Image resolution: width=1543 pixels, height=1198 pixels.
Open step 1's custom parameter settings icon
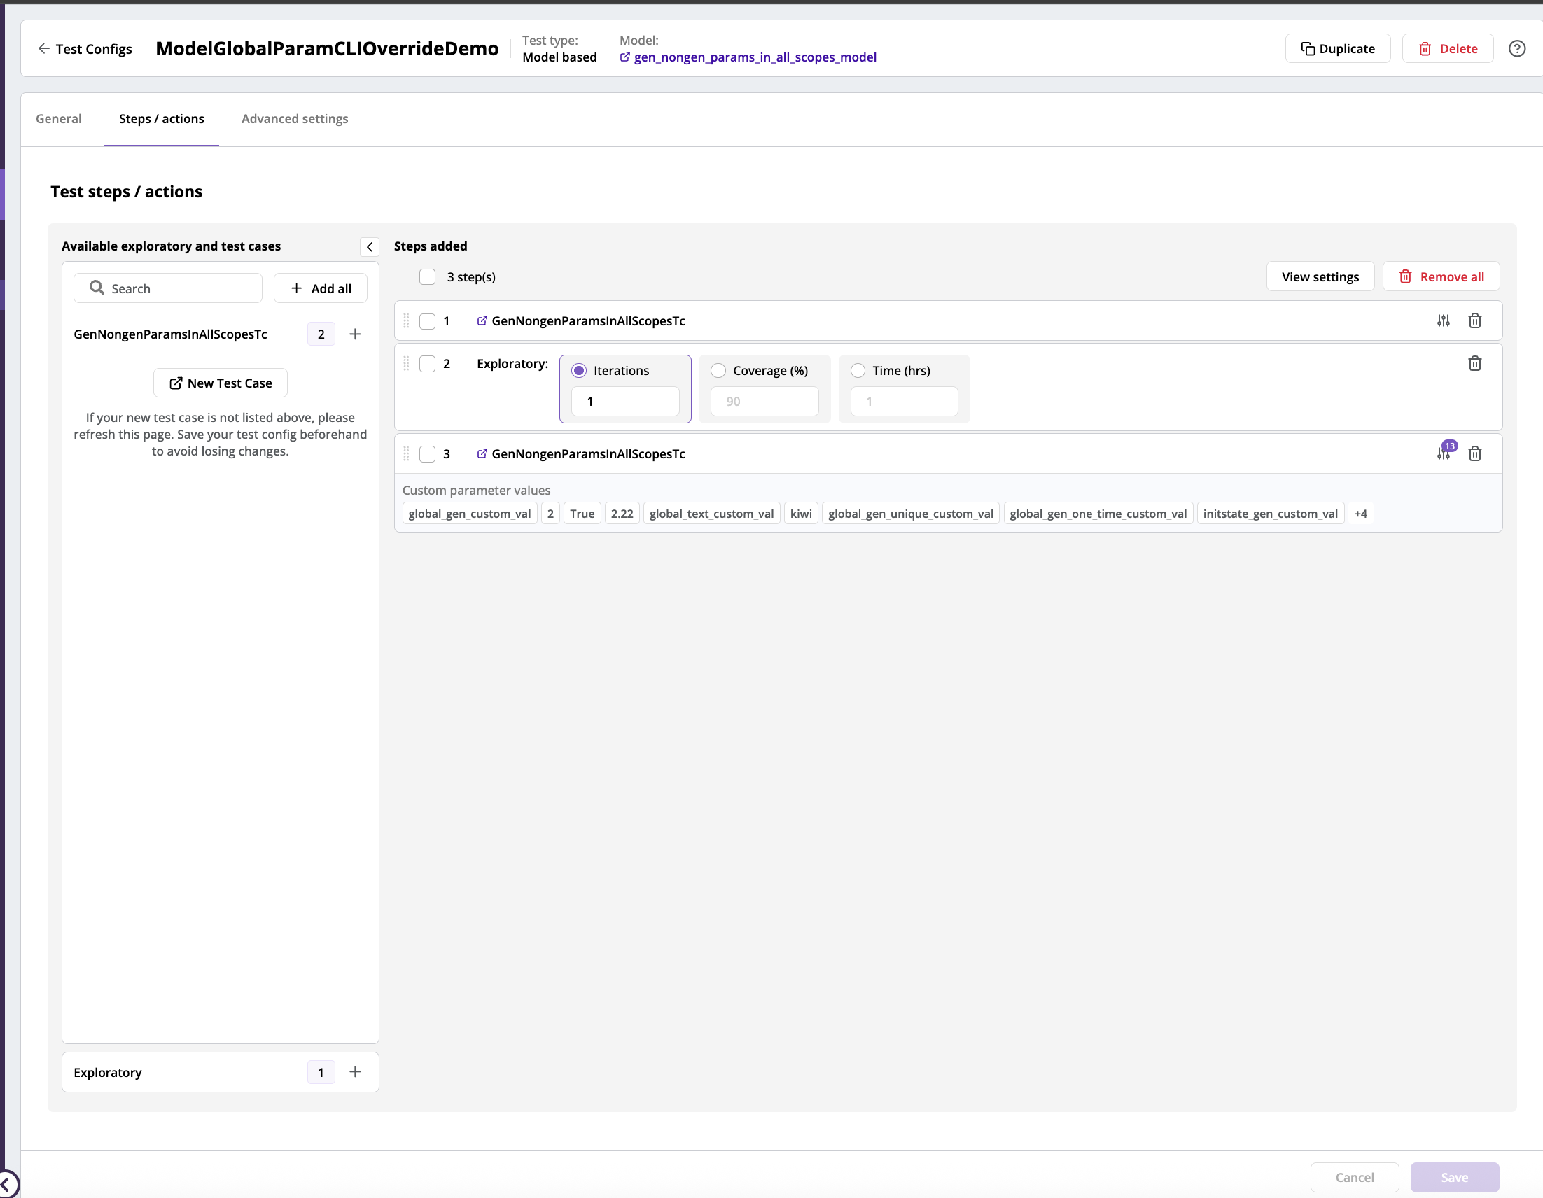(1444, 320)
